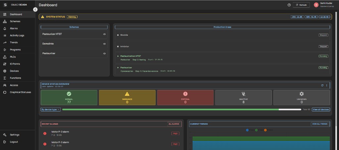Viewport: 339px width, 150px height.
Task: Click the system status warning triangle icon
Action: (43, 17)
